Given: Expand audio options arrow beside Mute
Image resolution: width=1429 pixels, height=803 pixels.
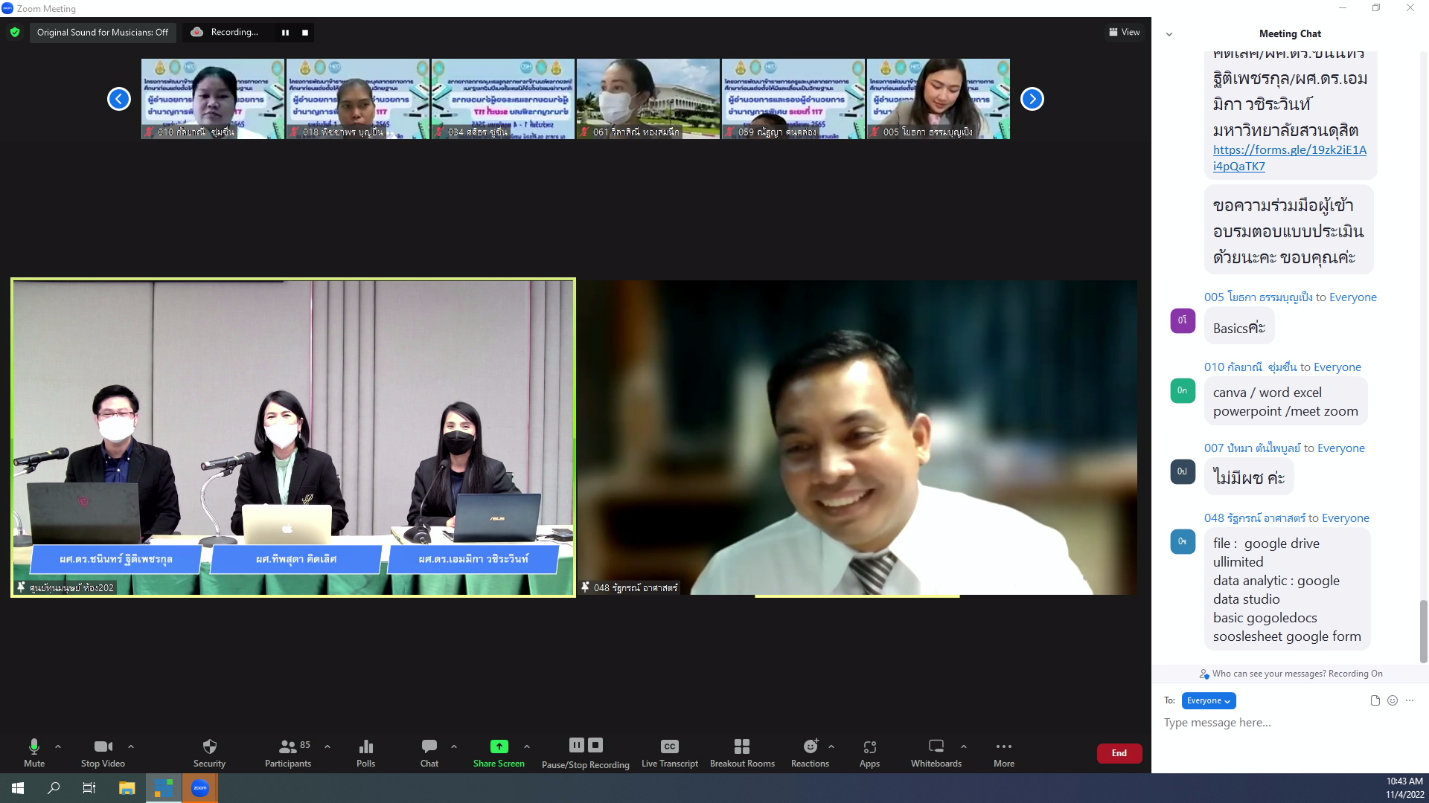Looking at the screenshot, I should 58,746.
